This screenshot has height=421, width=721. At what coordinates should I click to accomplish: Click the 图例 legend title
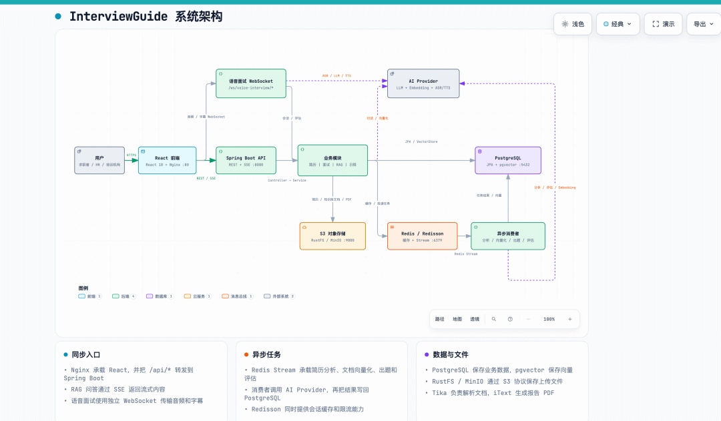tap(83, 288)
